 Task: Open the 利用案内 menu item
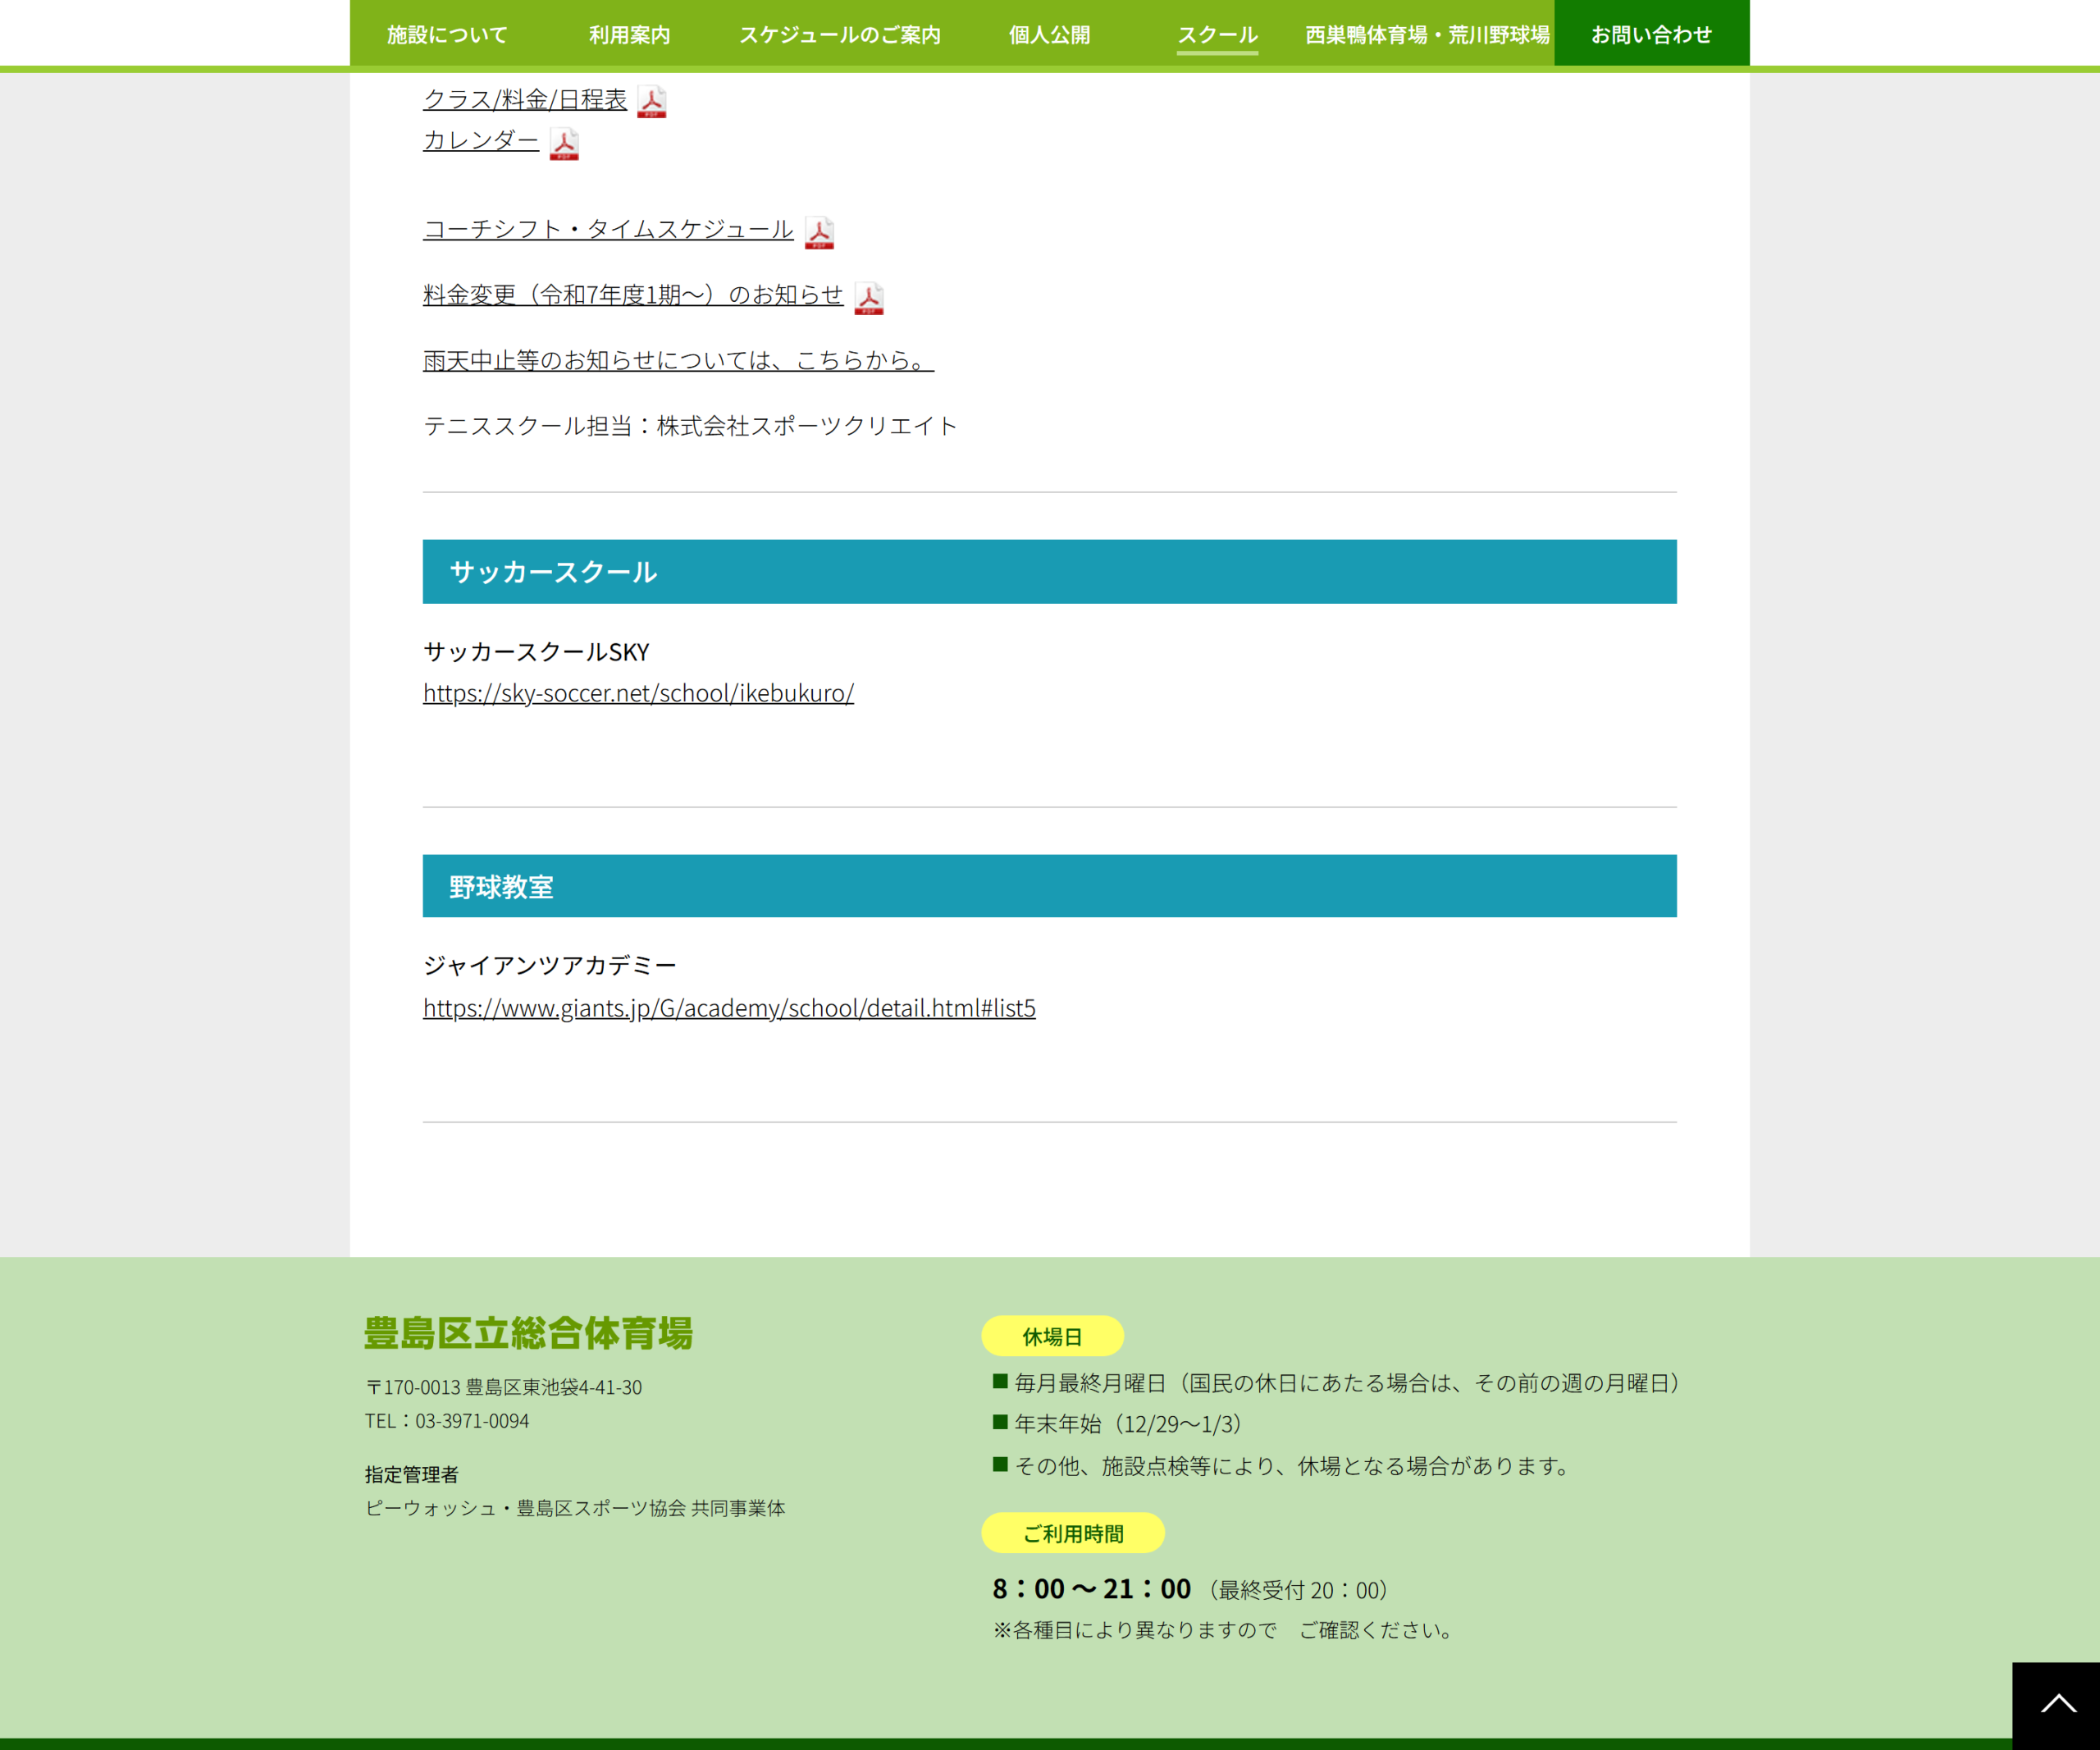point(629,34)
